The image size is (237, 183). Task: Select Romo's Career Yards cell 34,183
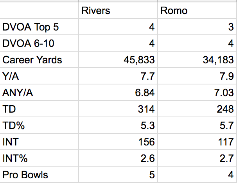click(197, 60)
